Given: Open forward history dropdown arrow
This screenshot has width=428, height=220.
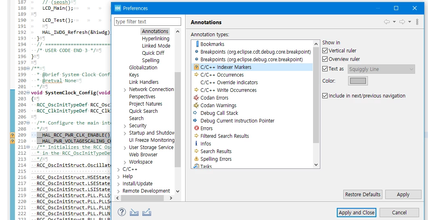Looking at the screenshot, I should click(x=409, y=22).
